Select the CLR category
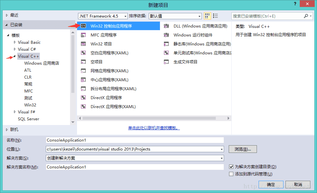Image resolution: width=317 pixels, height=193 pixels. point(28,77)
